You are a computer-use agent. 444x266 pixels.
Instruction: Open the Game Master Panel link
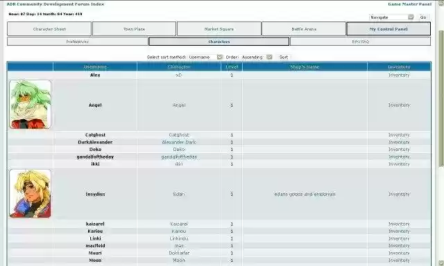[409, 4]
